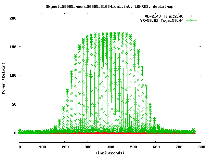Click the 0 tick on the power axis
Viewport: 208px width, 156px height.
15,133
